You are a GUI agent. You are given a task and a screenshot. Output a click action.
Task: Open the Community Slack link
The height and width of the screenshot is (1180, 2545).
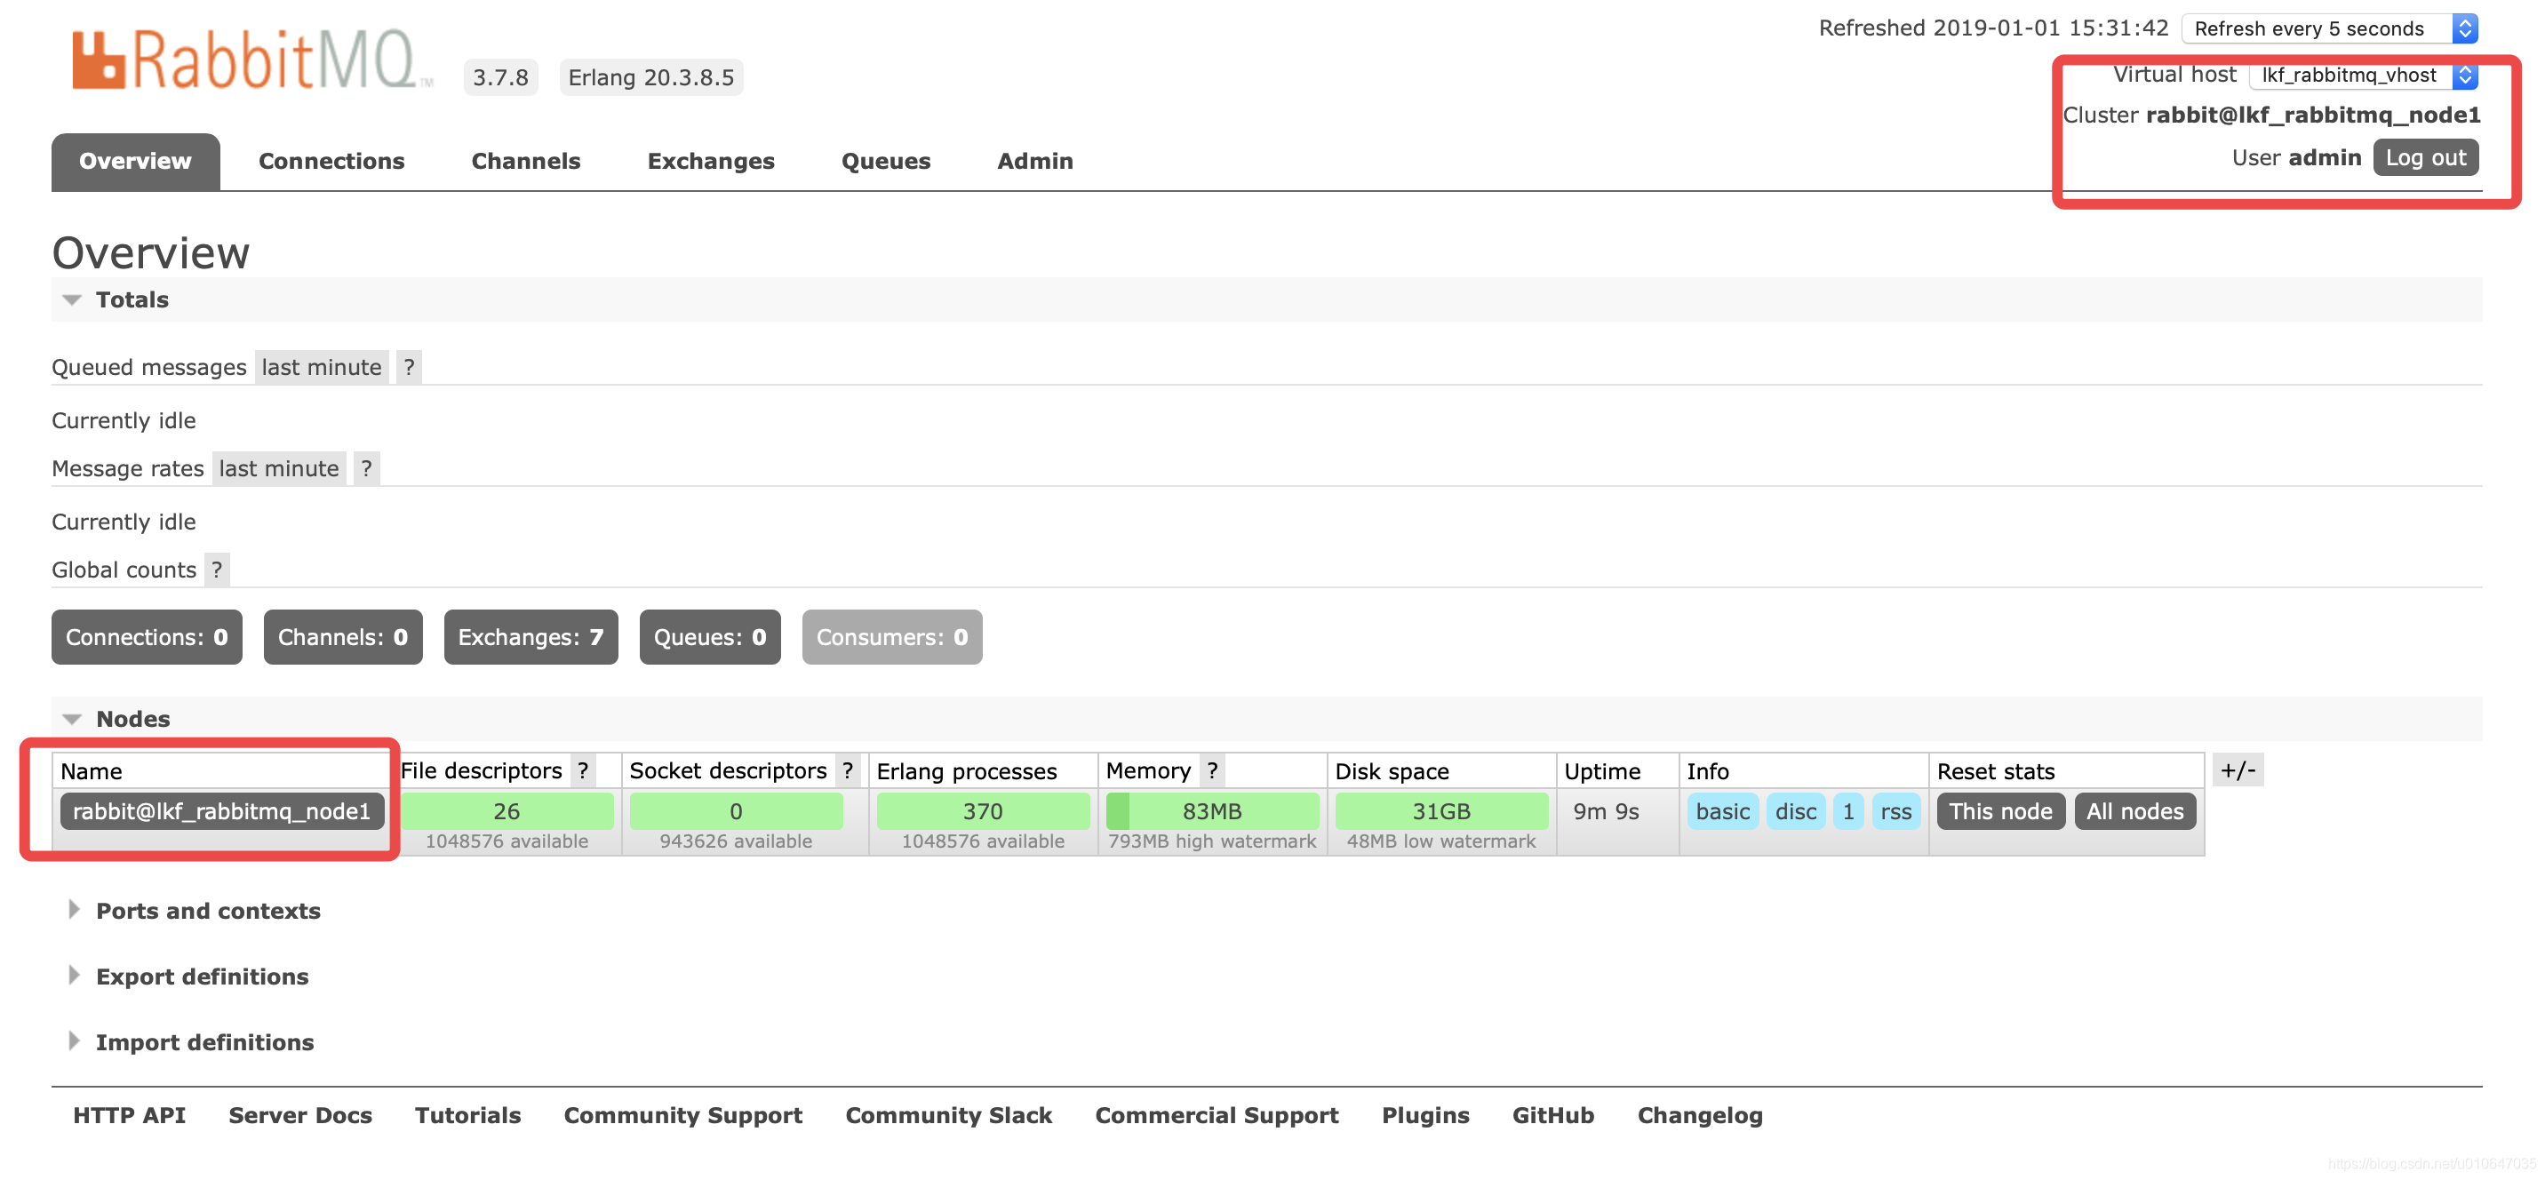tap(948, 1115)
